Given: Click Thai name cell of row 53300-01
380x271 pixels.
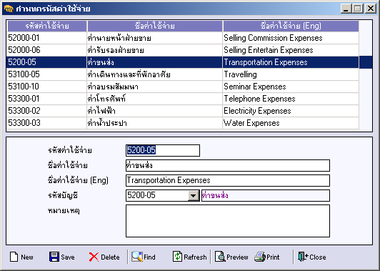Looking at the screenshot, I should click(x=155, y=99).
